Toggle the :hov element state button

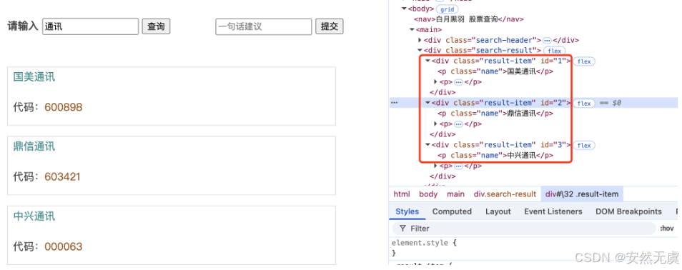[666, 229]
